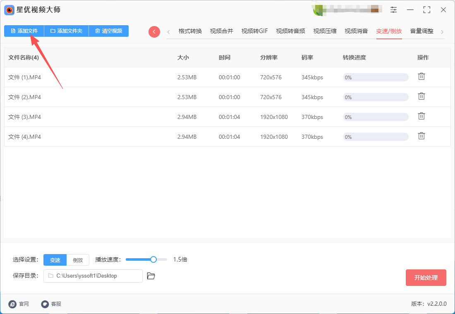Click the 播放速度 playback speed slider handle
The image size is (455, 314).
(153, 259)
